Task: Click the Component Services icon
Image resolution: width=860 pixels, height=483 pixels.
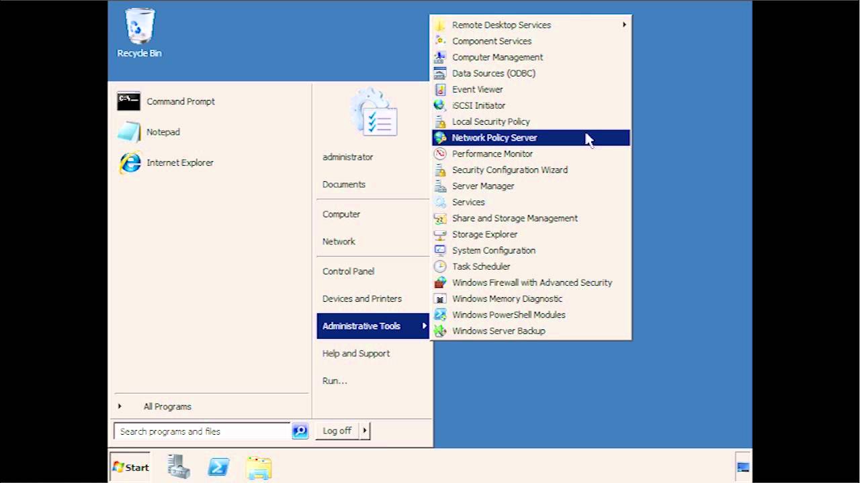Action: click(440, 41)
